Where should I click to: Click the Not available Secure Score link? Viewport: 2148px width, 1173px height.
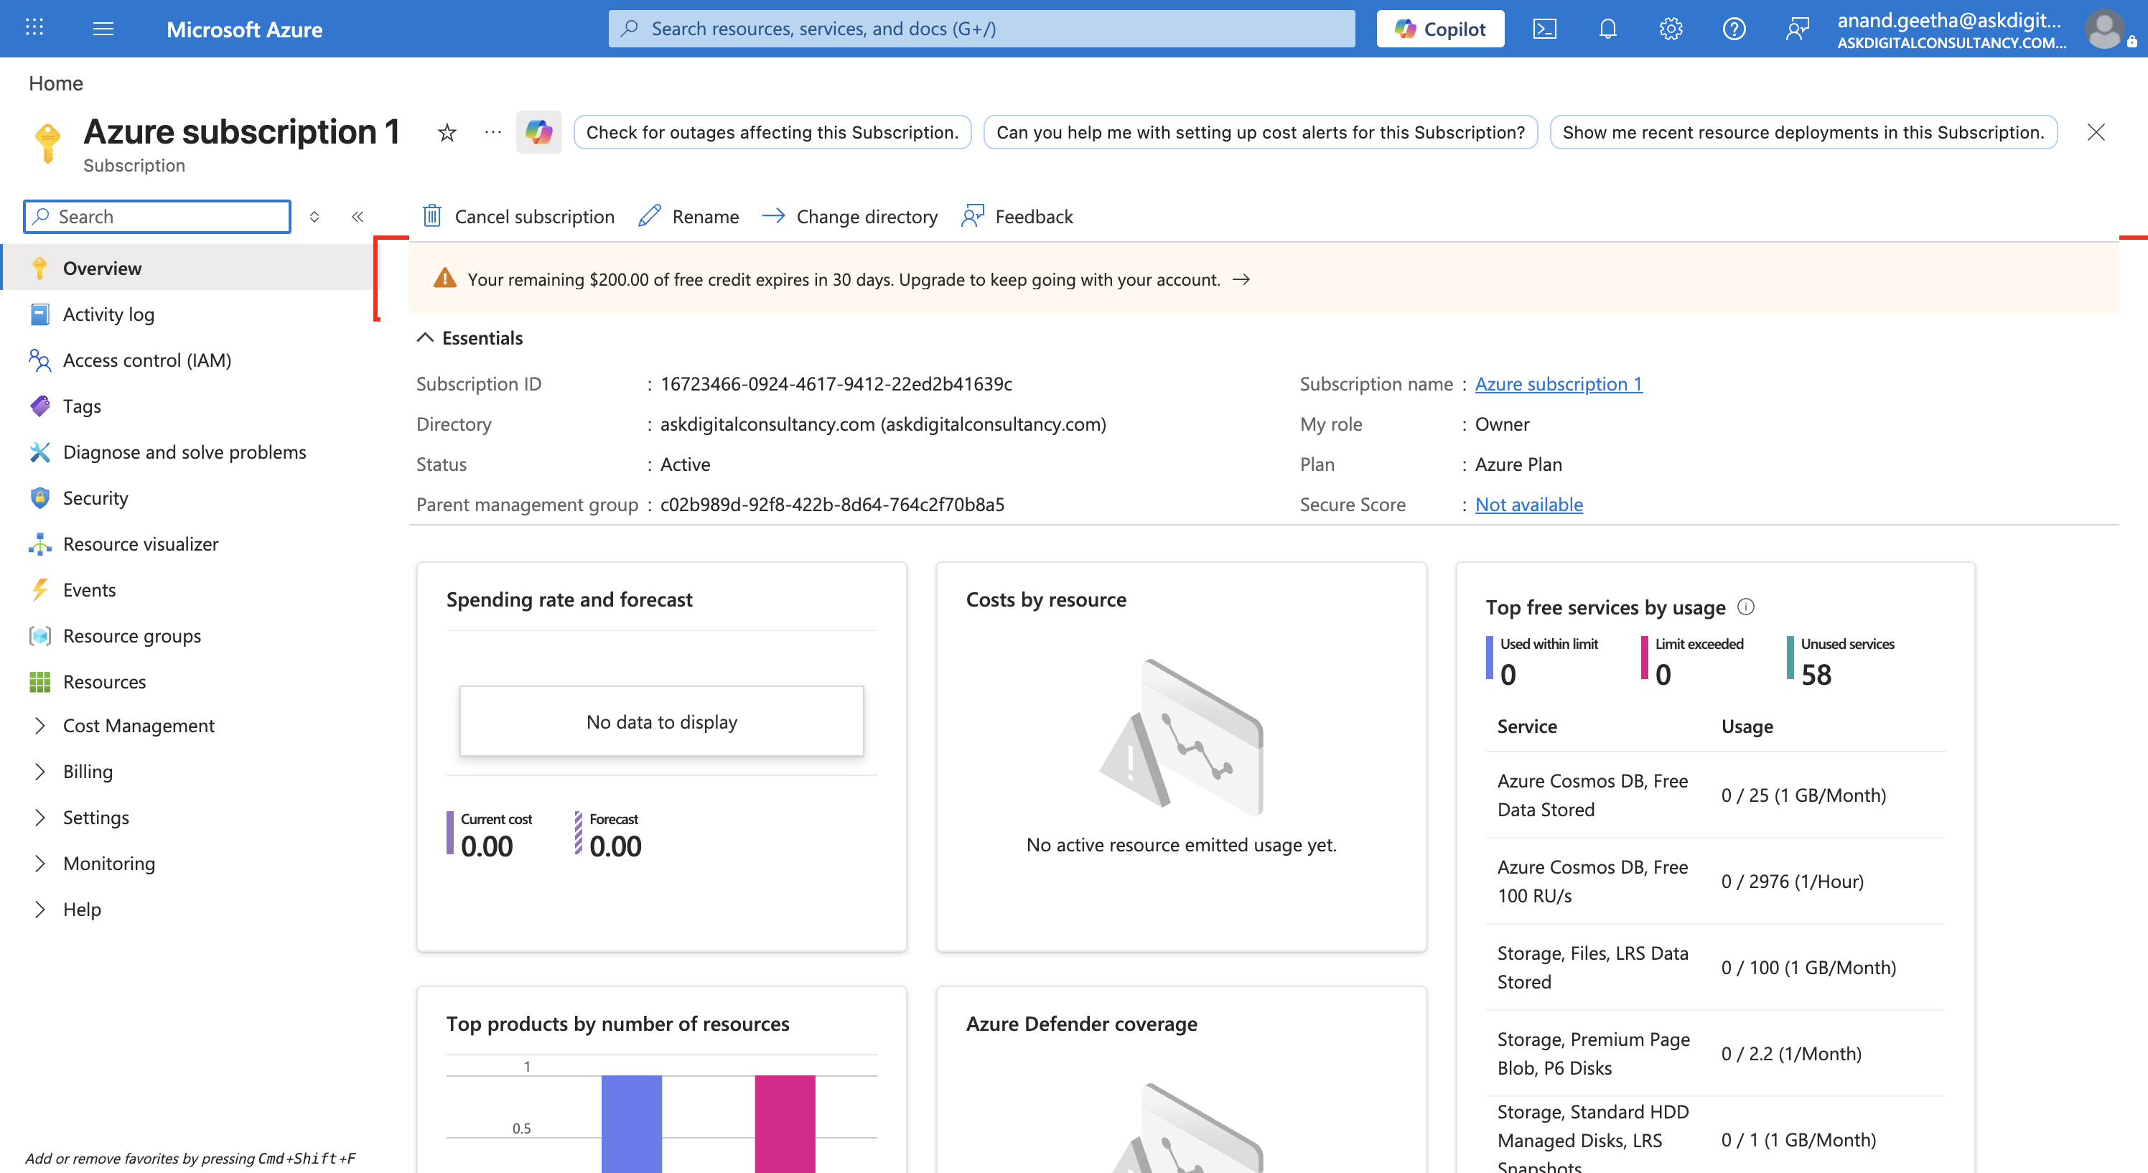[x=1528, y=505]
